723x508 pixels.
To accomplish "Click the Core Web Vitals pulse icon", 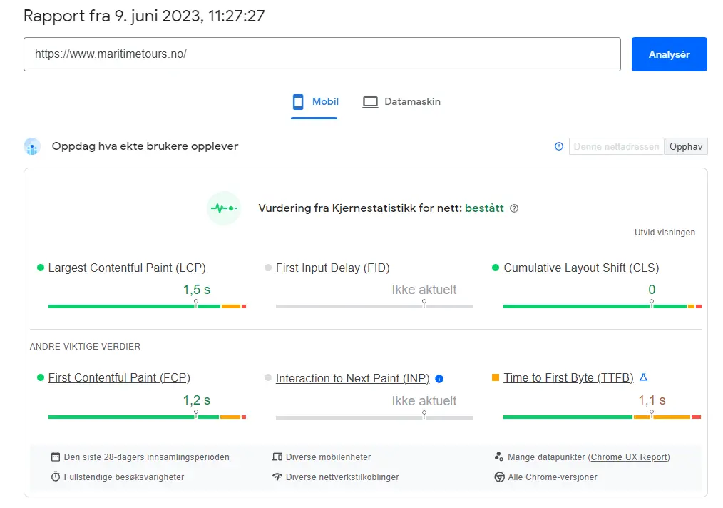I will coord(224,208).
